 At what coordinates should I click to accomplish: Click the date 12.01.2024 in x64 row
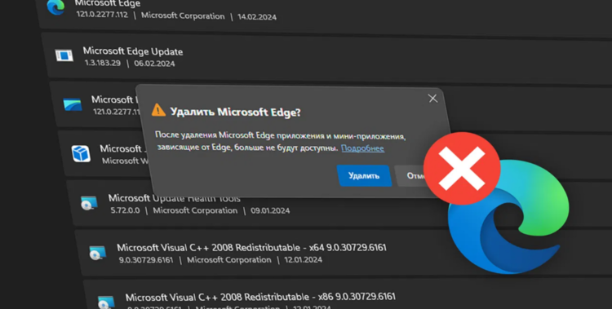pyautogui.click(x=304, y=260)
